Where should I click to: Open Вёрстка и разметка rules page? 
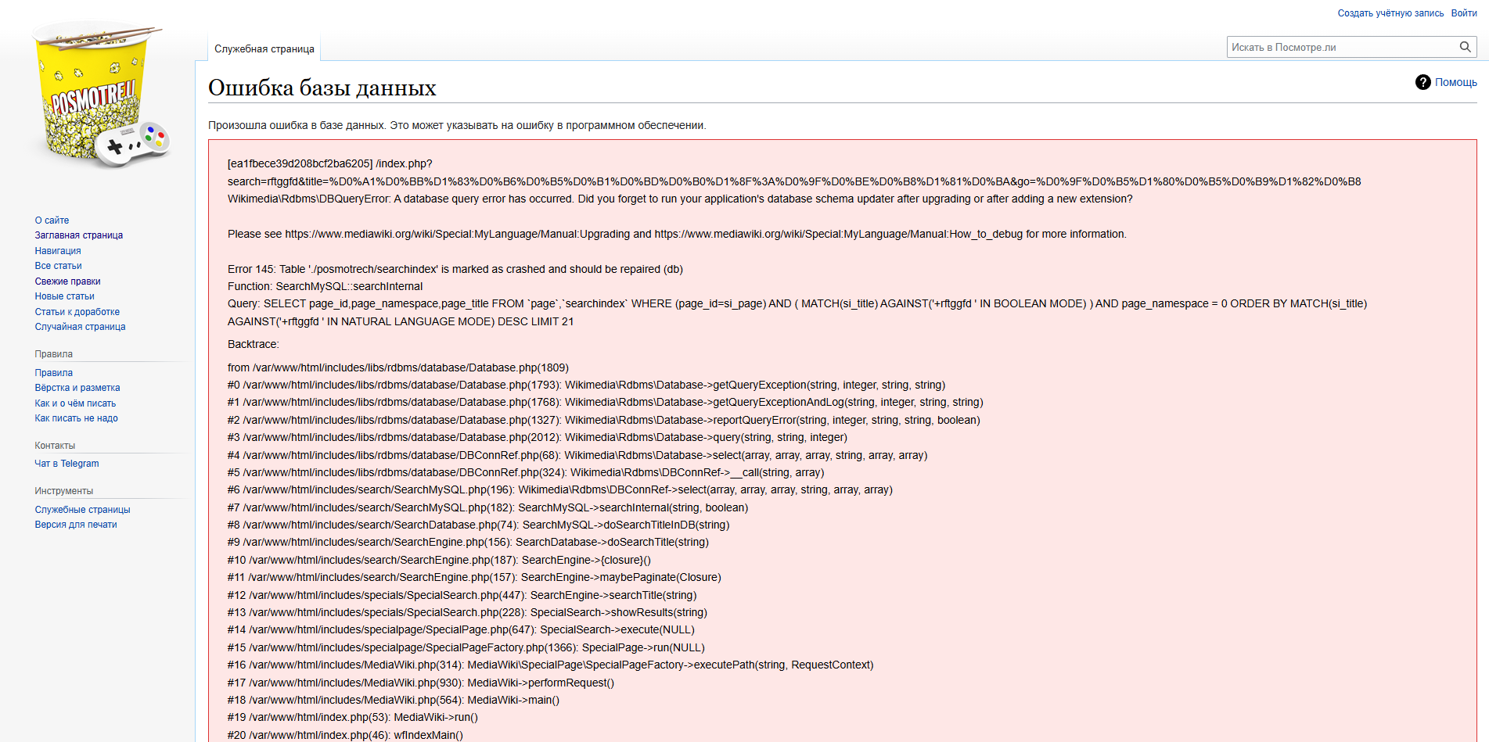[77, 388]
